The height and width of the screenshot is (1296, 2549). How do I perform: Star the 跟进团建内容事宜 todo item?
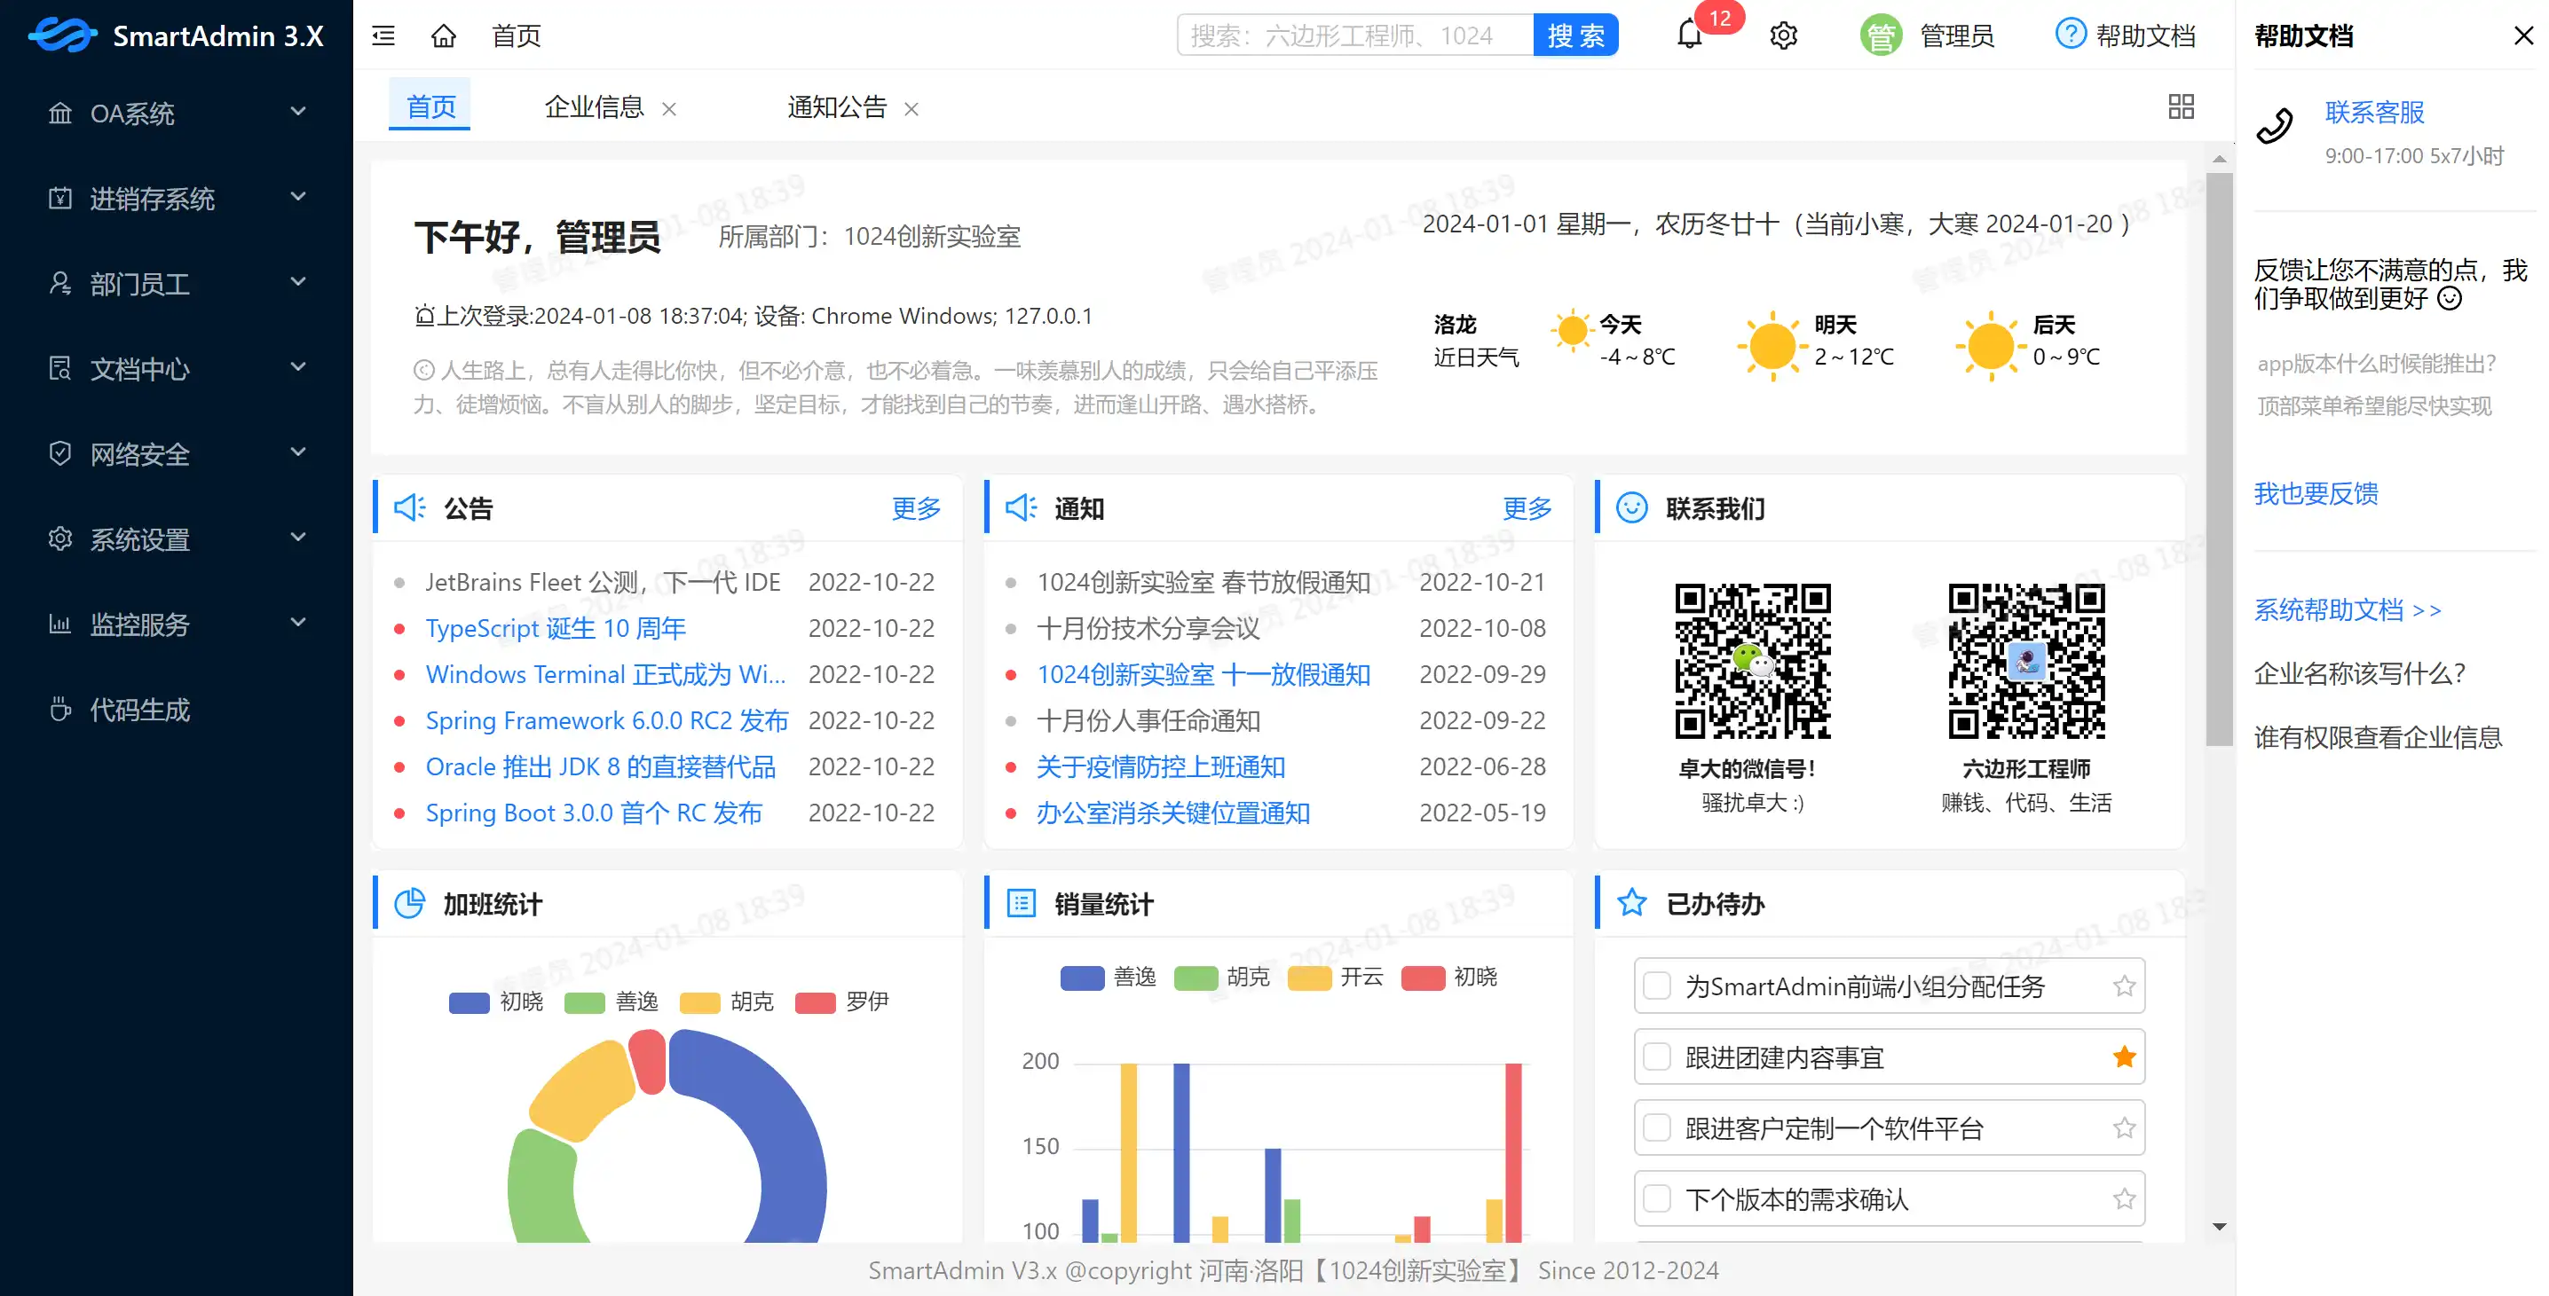point(2124,1056)
